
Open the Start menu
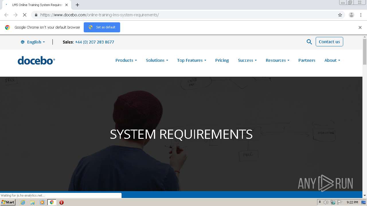tap(8, 202)
